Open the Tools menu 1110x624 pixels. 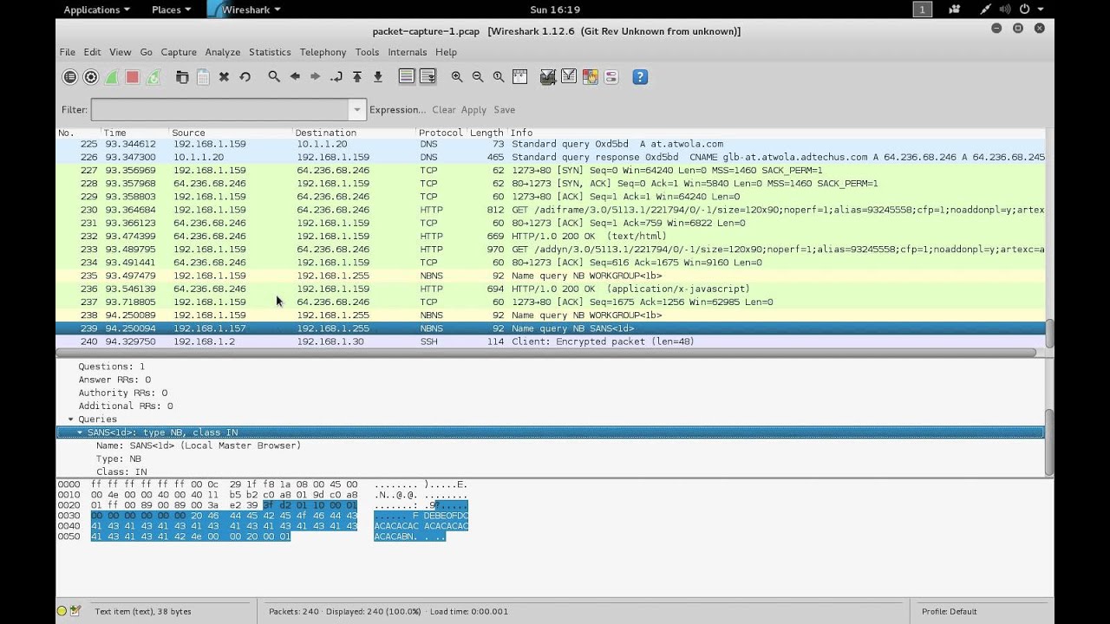click(x=367, y=52)
